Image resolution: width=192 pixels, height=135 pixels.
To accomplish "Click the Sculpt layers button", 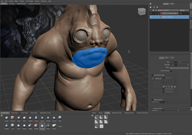I will pyautogui.click(x=166, y=4).
